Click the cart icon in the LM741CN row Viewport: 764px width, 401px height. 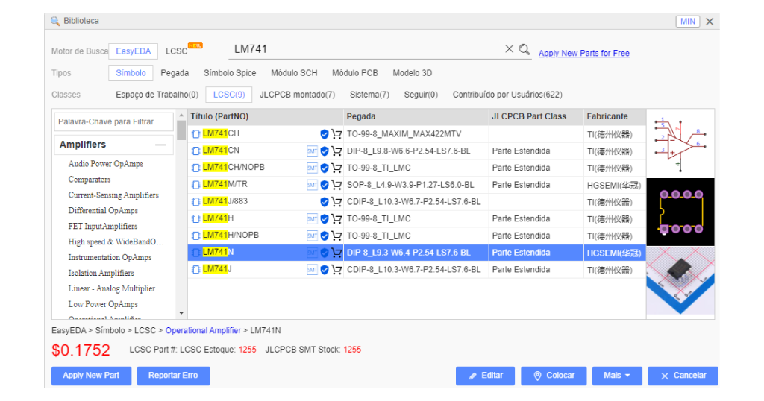click(336, 151)
